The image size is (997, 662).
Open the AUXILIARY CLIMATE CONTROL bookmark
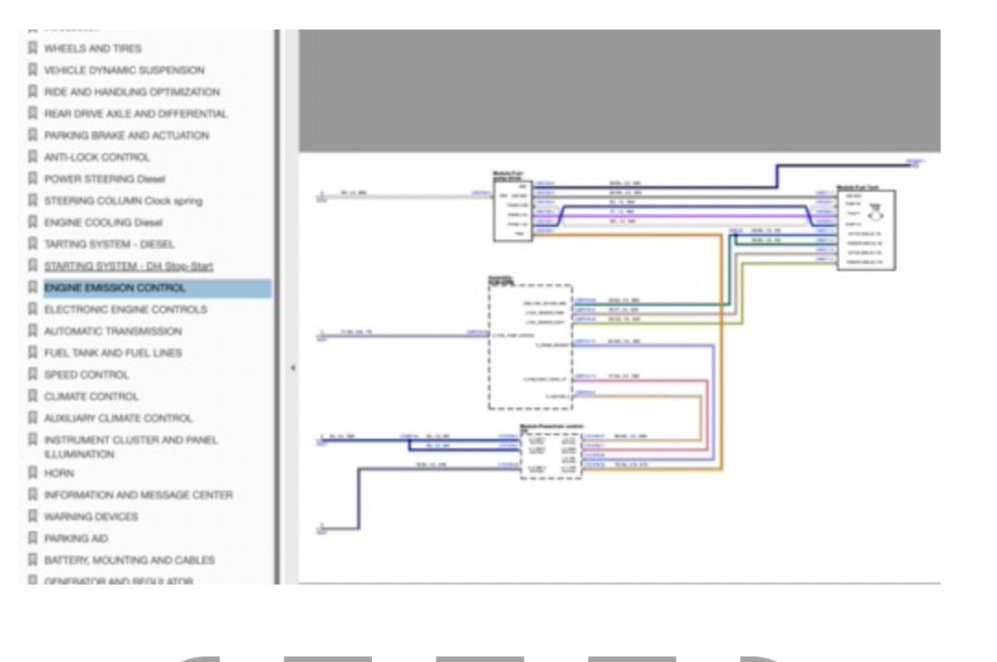[117, 418]
